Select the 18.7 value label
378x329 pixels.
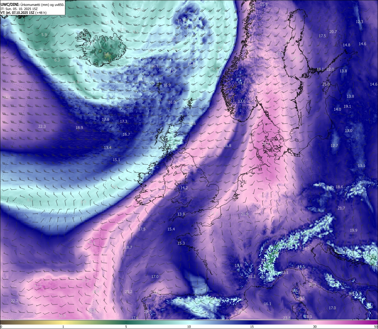click(128, 248)
